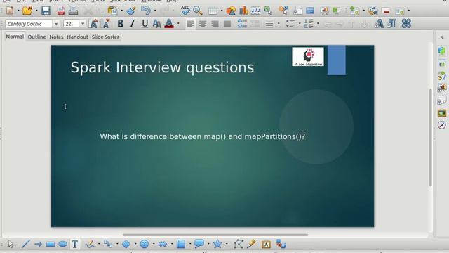449x253 pixels.
Task: Expand the numbering style dropdown arrow
Action: tap(318, 24)
